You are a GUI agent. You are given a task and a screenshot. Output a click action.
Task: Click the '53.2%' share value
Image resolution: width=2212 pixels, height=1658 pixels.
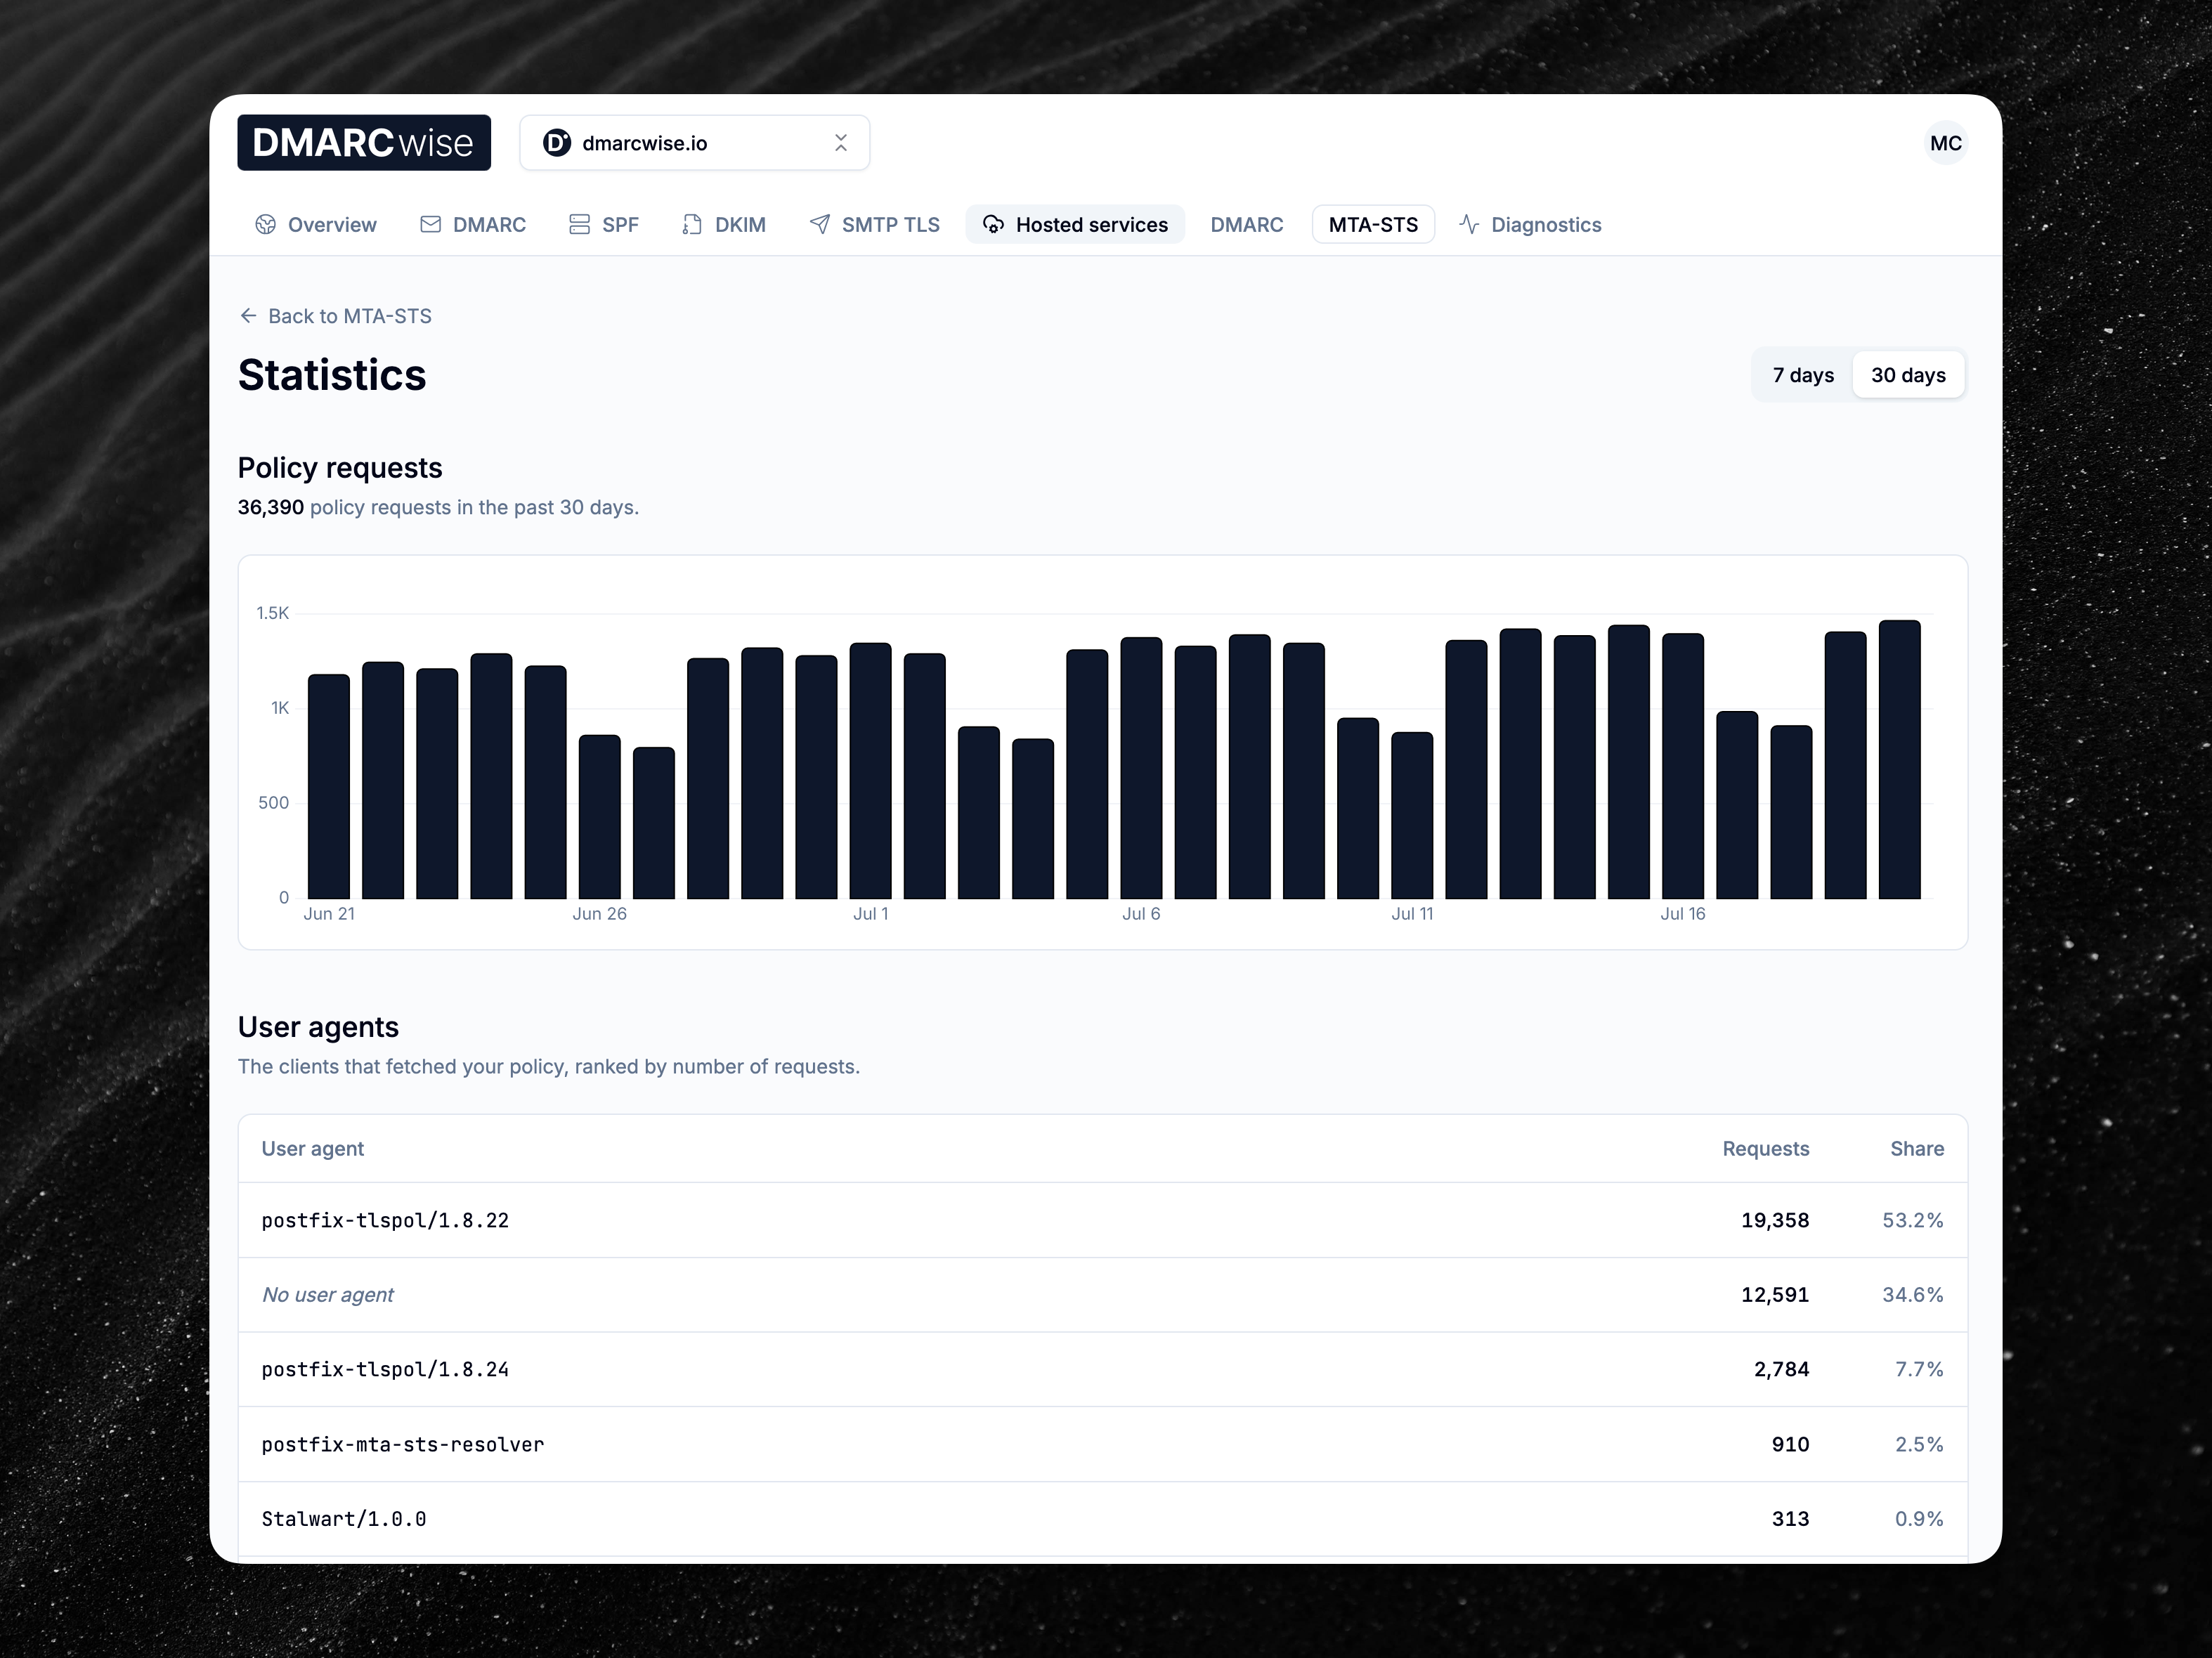pos(1913,1220)
